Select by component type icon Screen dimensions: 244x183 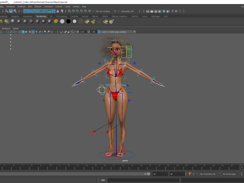(x=15, y=11)
